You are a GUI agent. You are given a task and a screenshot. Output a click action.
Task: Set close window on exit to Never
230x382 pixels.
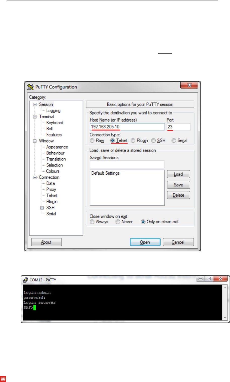click(118, 222)
